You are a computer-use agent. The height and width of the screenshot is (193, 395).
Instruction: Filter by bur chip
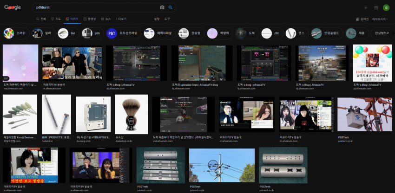[68, 33]
